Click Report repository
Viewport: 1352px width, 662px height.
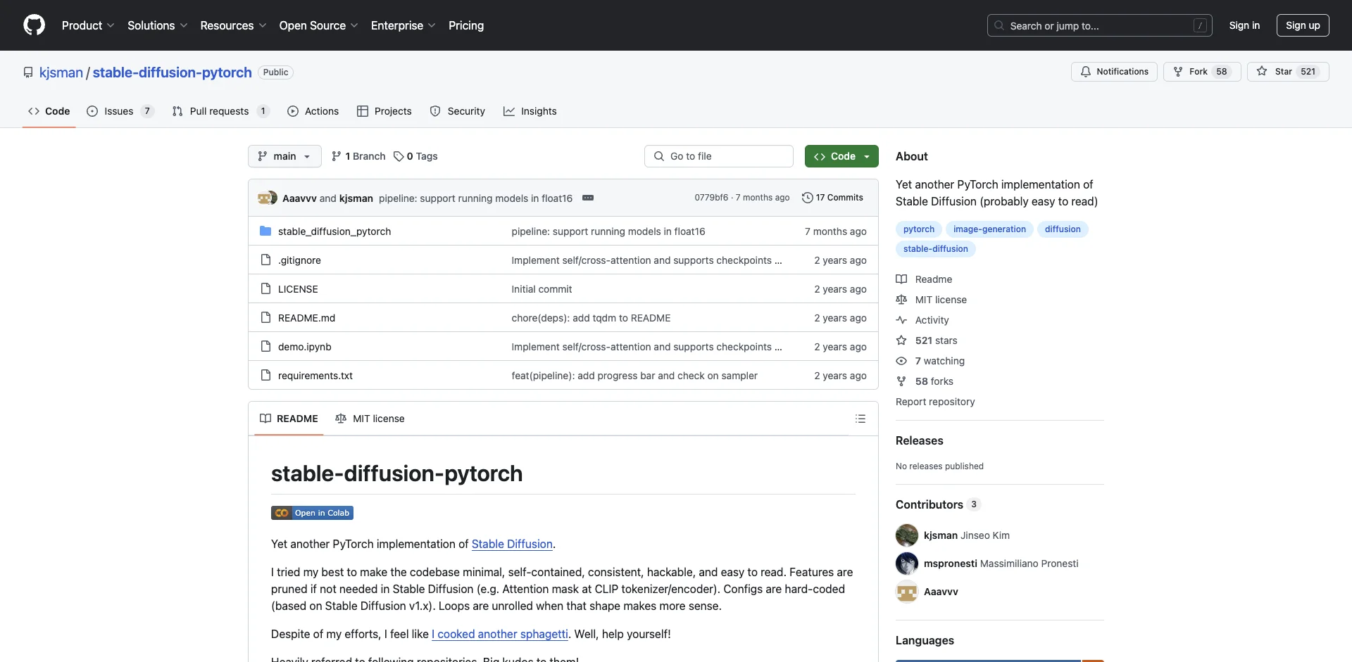(x=935, y=402)
